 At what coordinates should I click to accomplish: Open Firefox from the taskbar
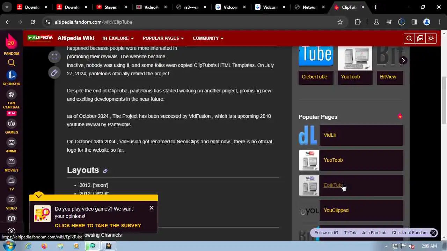coord(44,246)
